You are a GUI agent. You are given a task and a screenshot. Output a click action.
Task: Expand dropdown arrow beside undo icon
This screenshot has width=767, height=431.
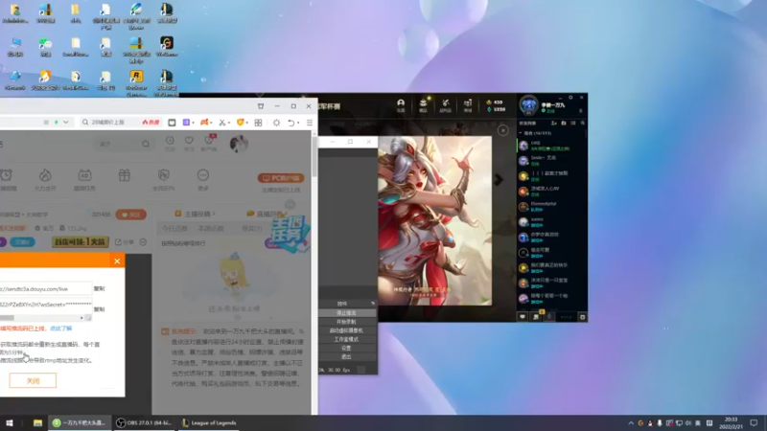pyautogui.click(x=298, y=124)
